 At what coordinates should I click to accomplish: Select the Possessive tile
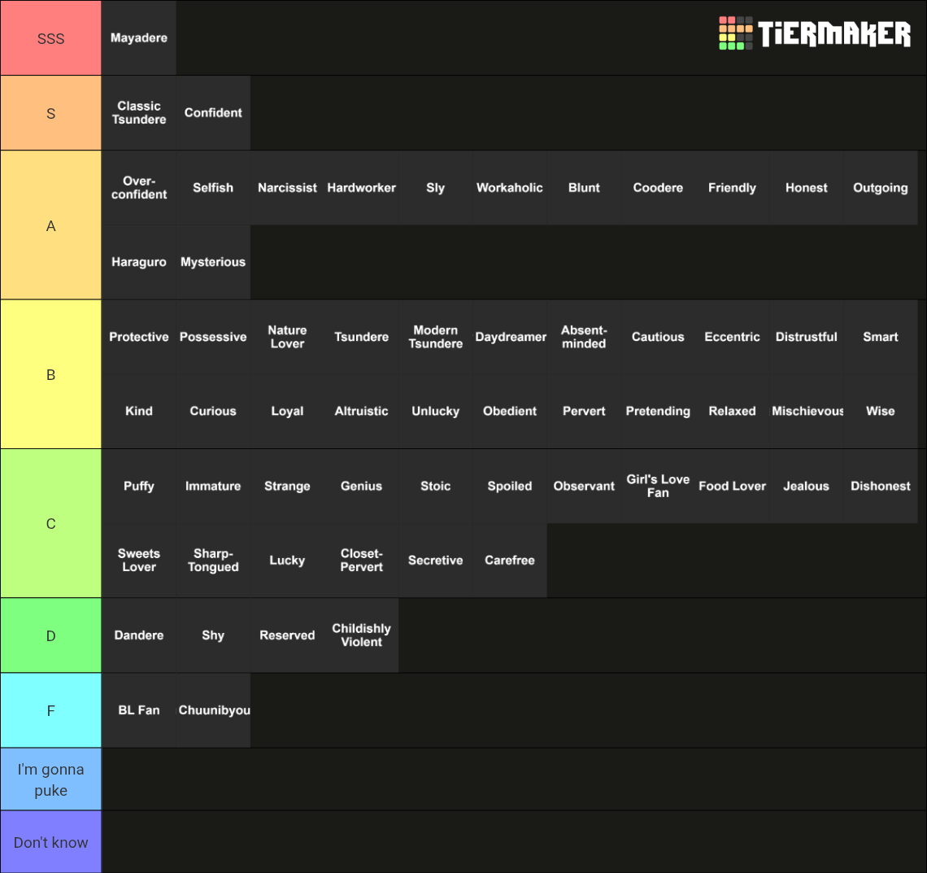pyautogui.click(x=213, y=337)
